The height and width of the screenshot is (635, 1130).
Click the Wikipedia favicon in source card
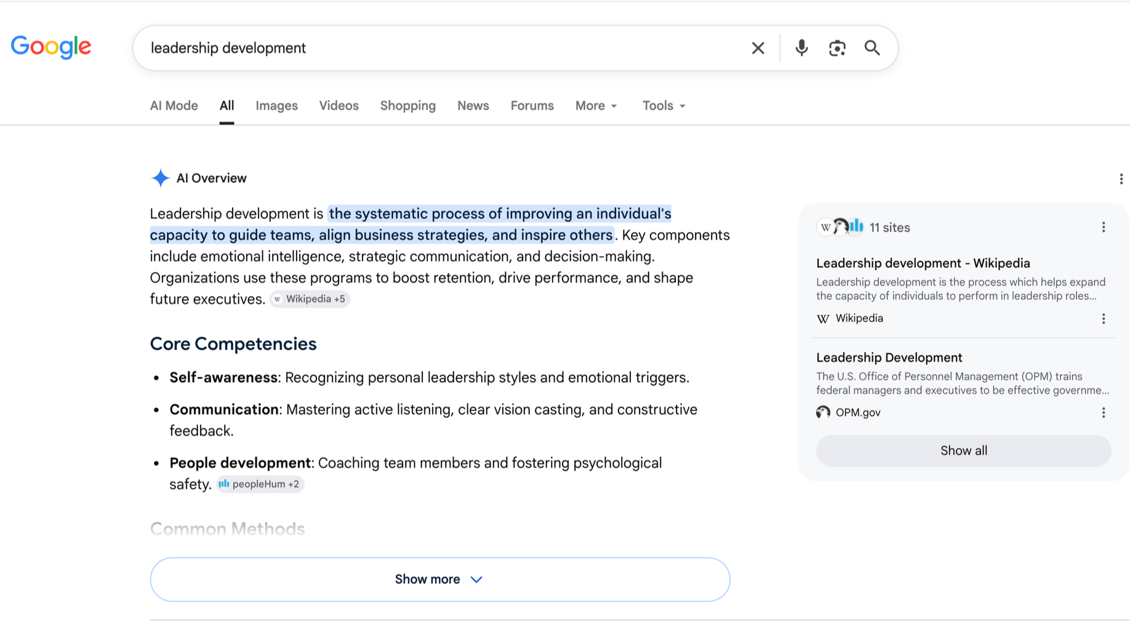tap(823, 319)
